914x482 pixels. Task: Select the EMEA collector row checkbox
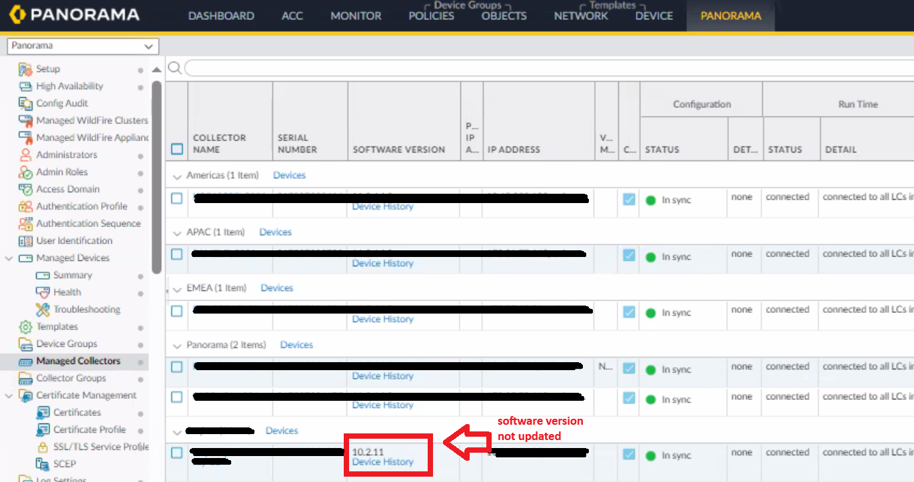177,311
